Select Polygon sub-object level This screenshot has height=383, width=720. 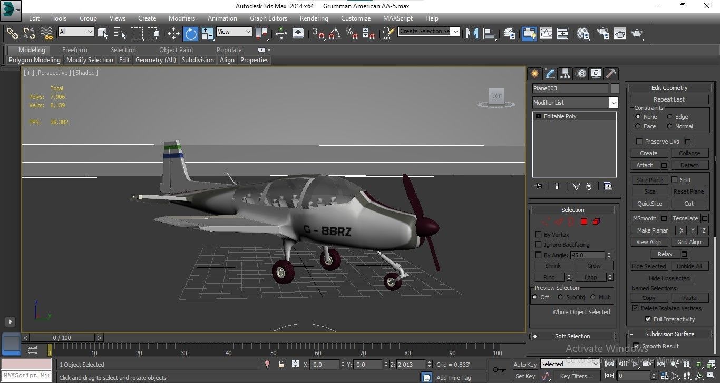point(583,221)
